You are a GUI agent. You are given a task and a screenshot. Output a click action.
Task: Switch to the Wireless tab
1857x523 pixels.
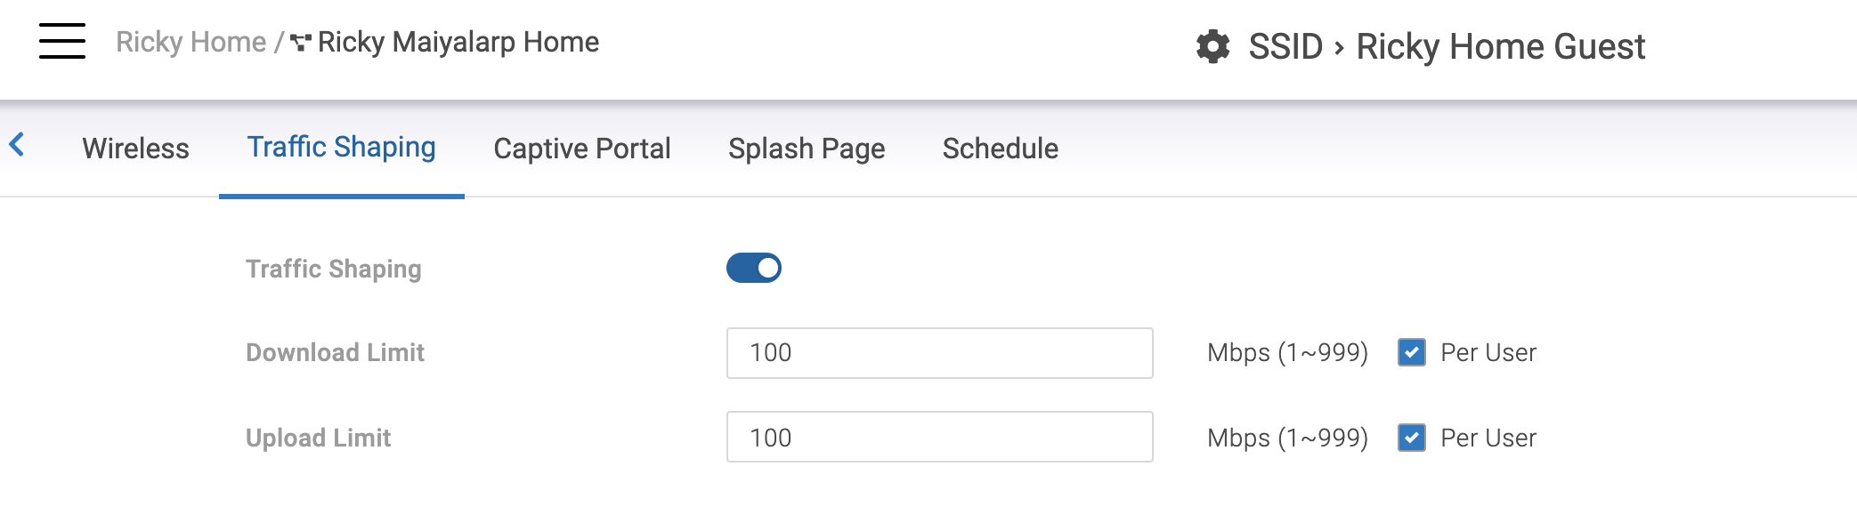pyautogui.click(x=136, y=149)
